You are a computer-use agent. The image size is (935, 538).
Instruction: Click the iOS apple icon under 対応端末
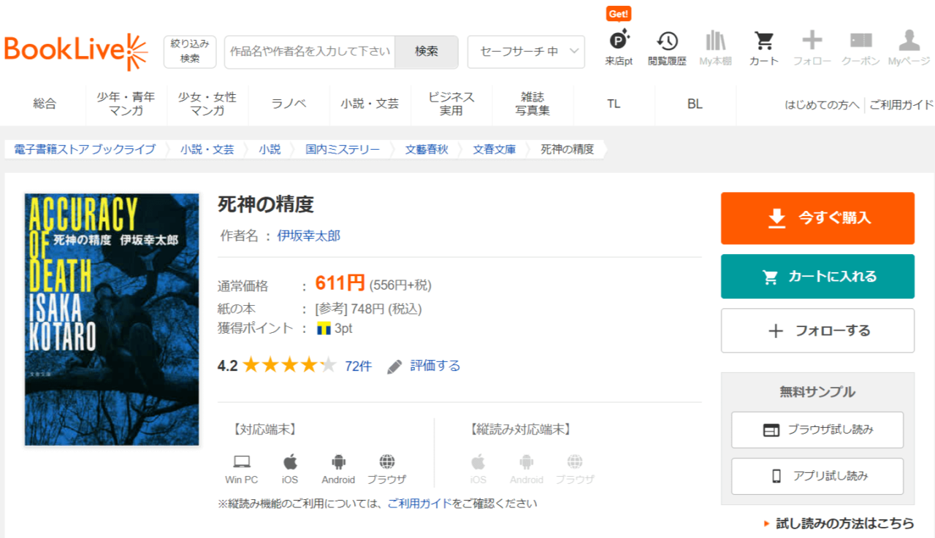tap(290, 461)
